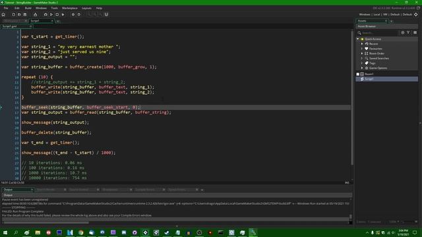Click buffer_delete(string_buffer) code line

click(x=57, y=132)
